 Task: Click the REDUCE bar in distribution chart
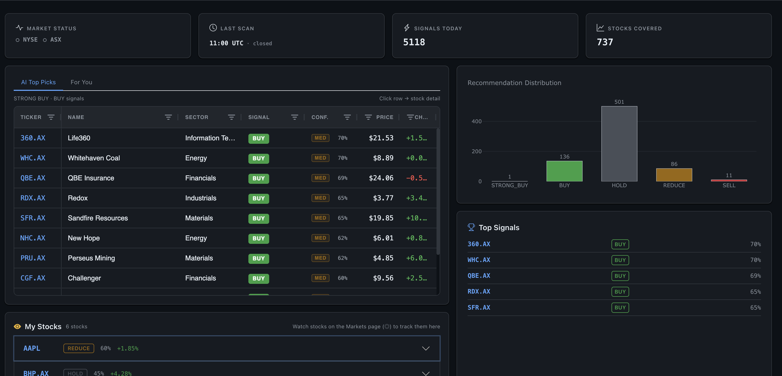pyautogui.click(x=674, y=175)
